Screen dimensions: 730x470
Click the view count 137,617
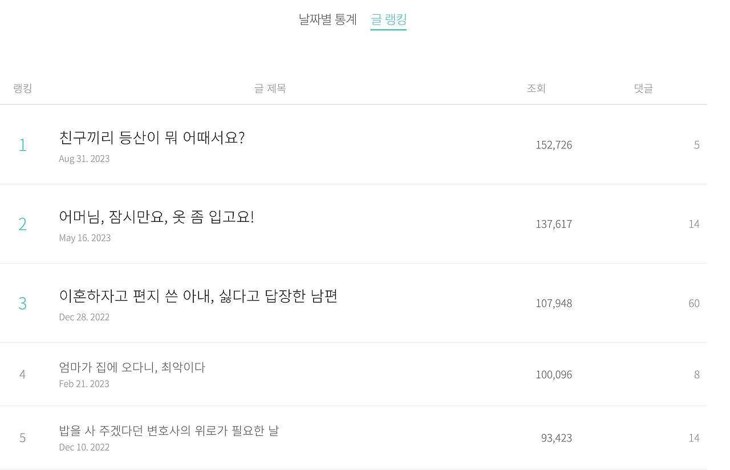tap(554, 224)
